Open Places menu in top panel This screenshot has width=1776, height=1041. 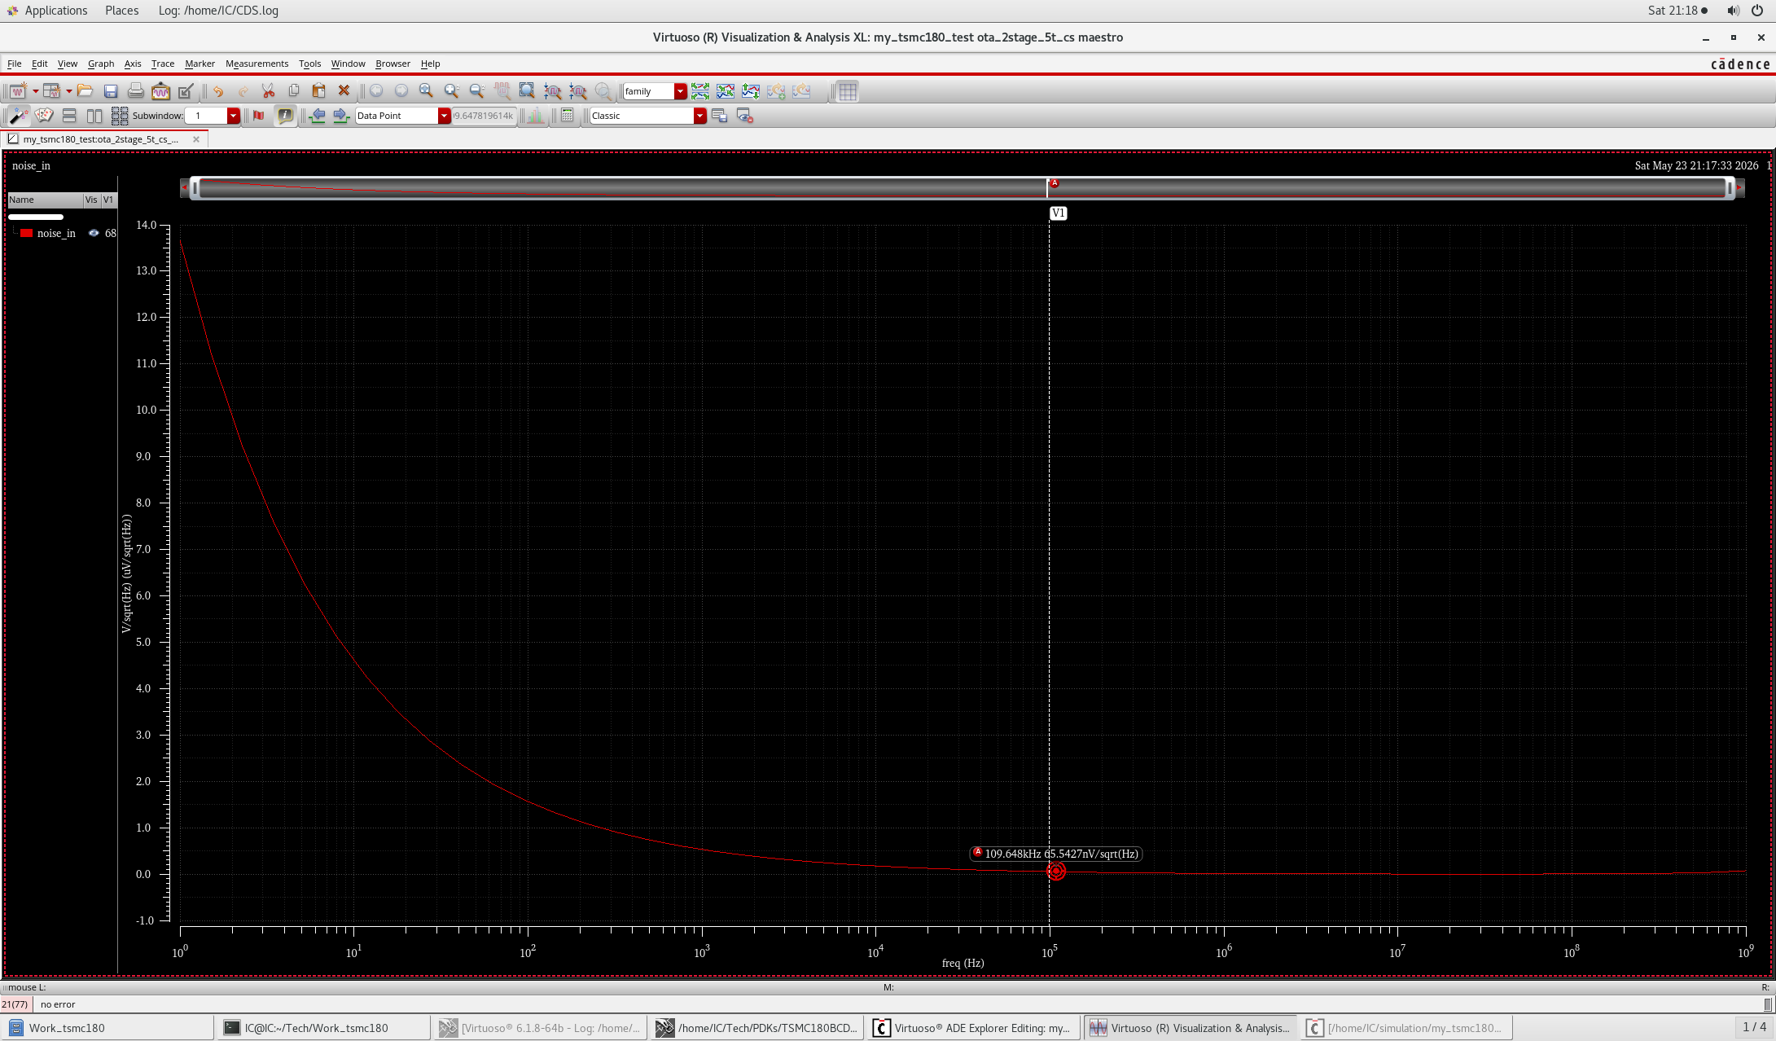tap(121, 11)
